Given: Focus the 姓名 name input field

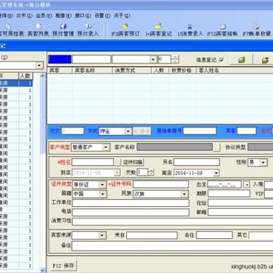Looking at the screenshot, I should point(93,162).
